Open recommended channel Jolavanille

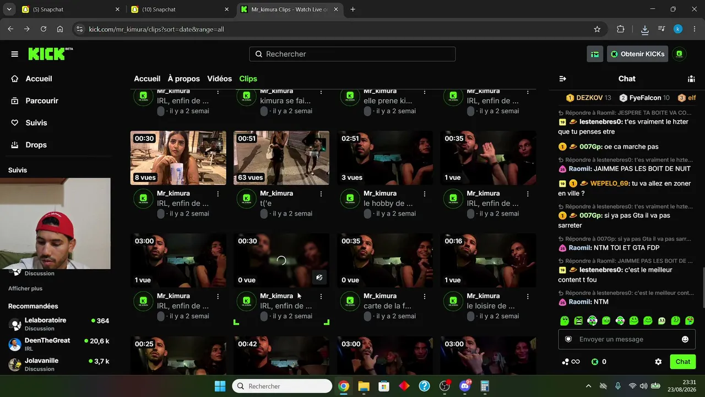(x=59, y=364)
